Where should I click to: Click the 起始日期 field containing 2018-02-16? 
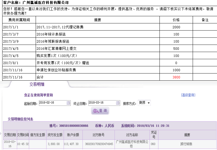pos(55,103)
